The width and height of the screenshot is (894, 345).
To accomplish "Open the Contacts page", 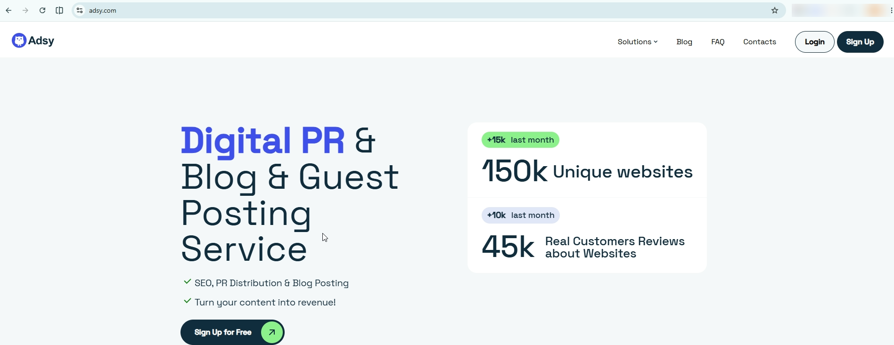I will coord(760,42).
